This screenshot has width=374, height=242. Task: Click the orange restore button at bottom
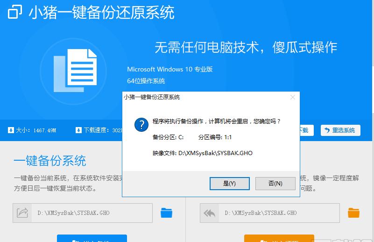(x=279, y=238)
